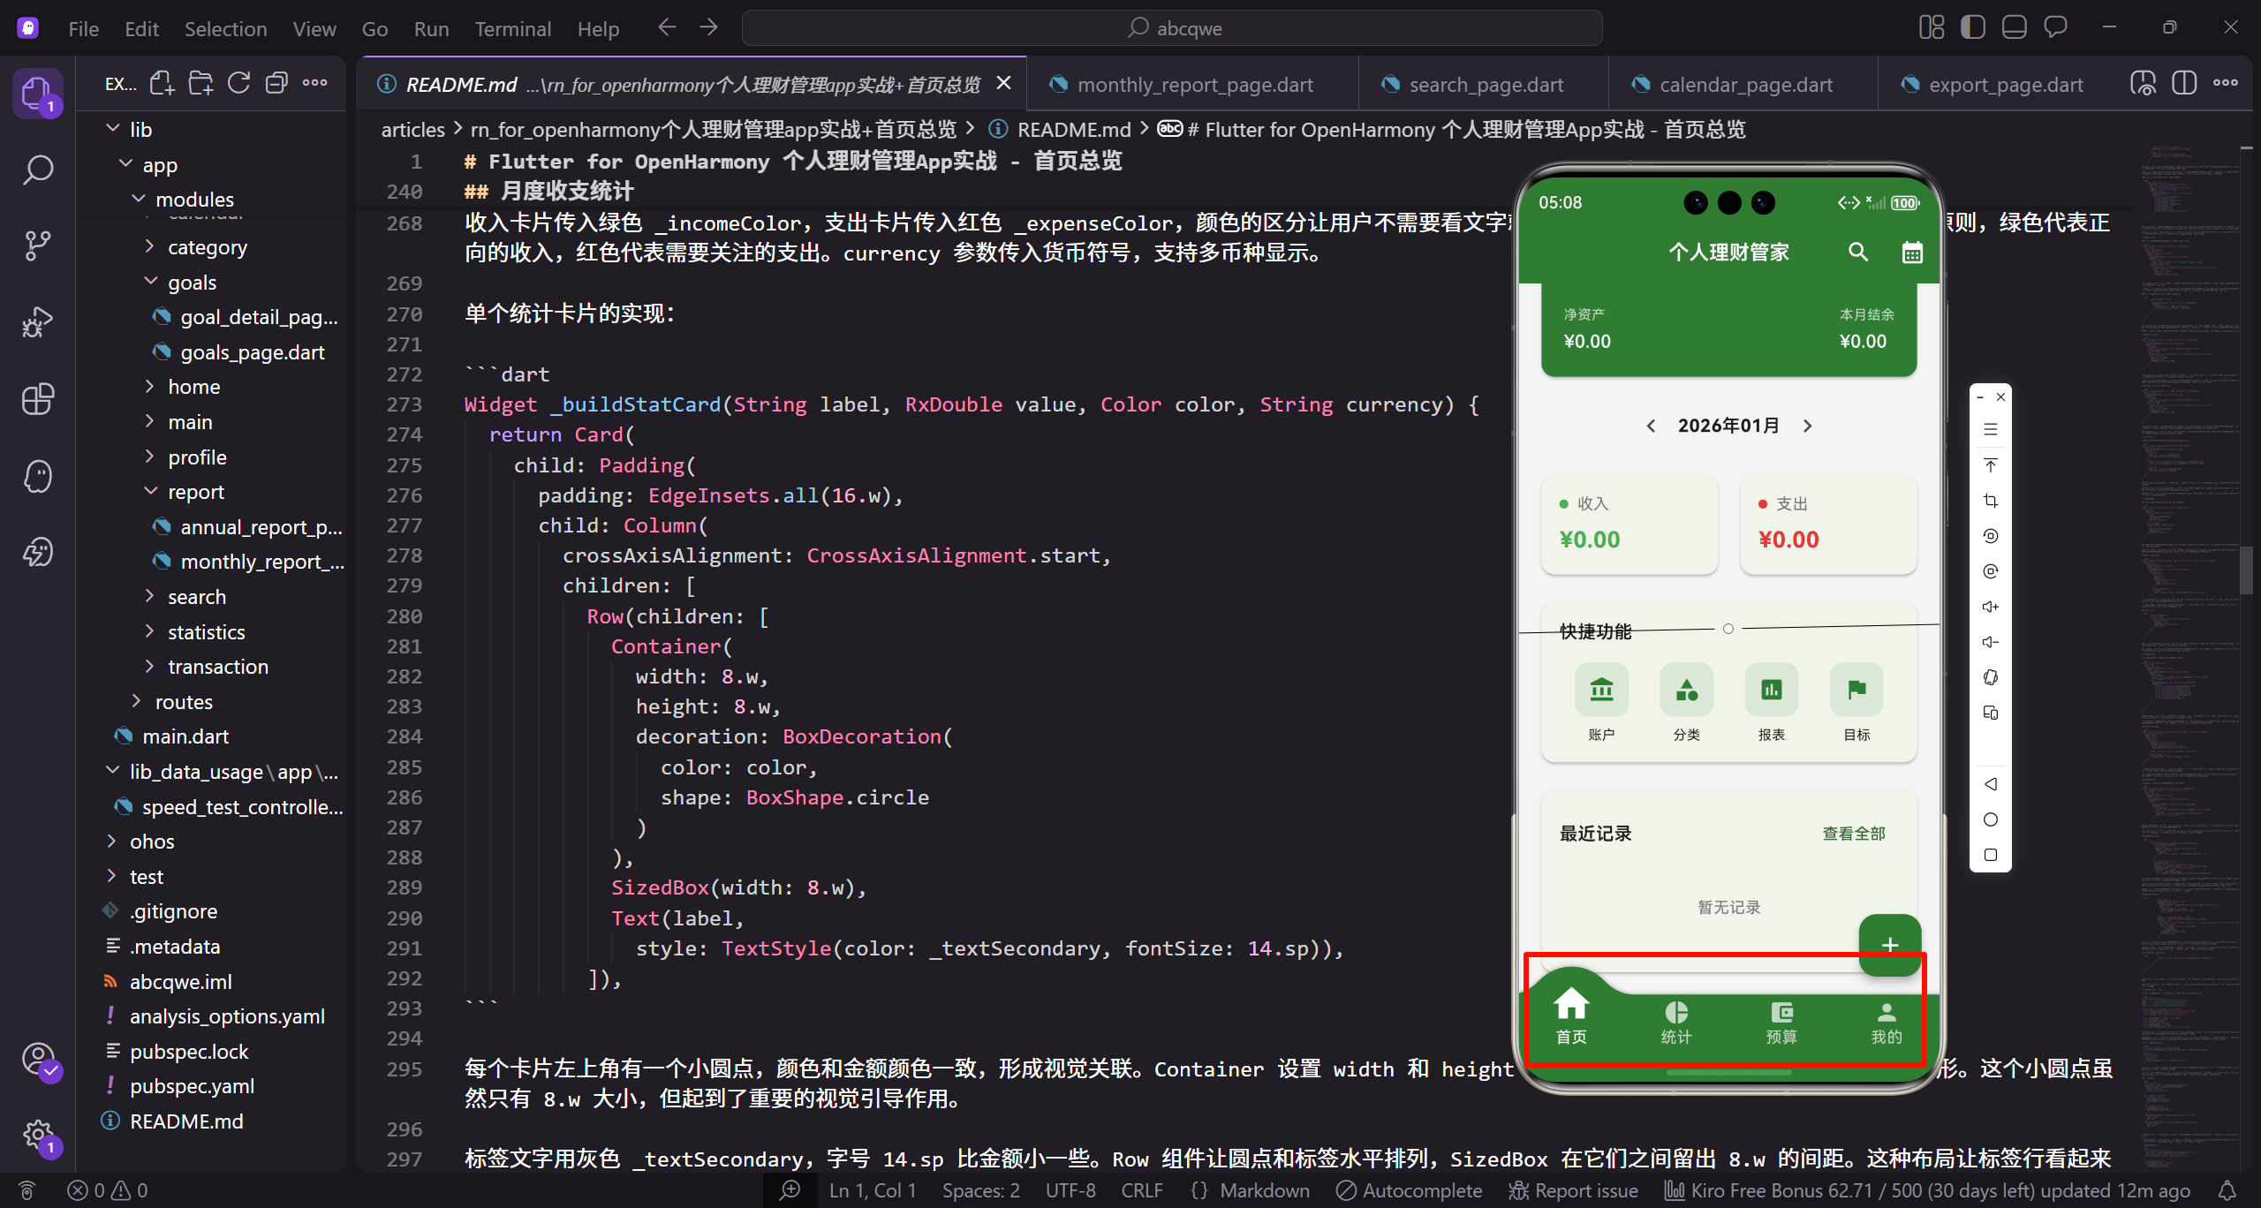Open the Terminal menu
2261x1208 pixels.
(512, 28)
